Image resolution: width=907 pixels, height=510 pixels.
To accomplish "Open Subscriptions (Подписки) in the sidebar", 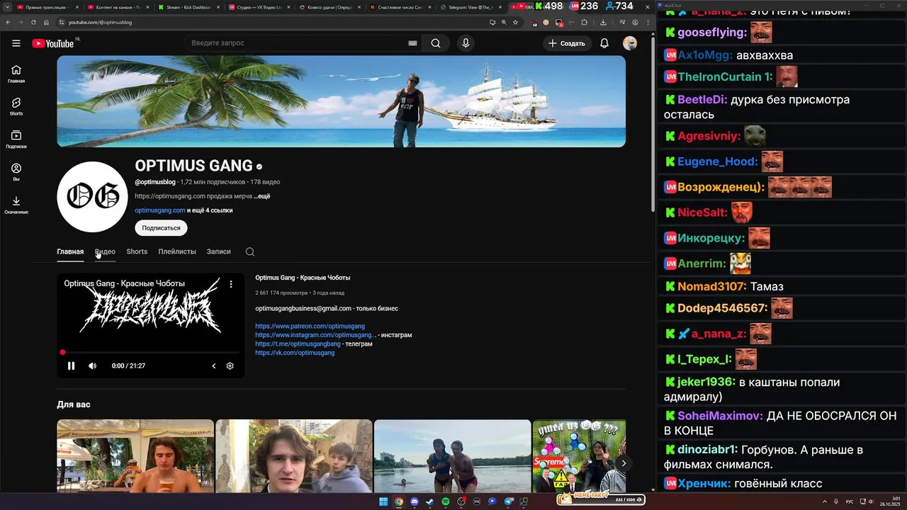I will [x=16, y=140].
